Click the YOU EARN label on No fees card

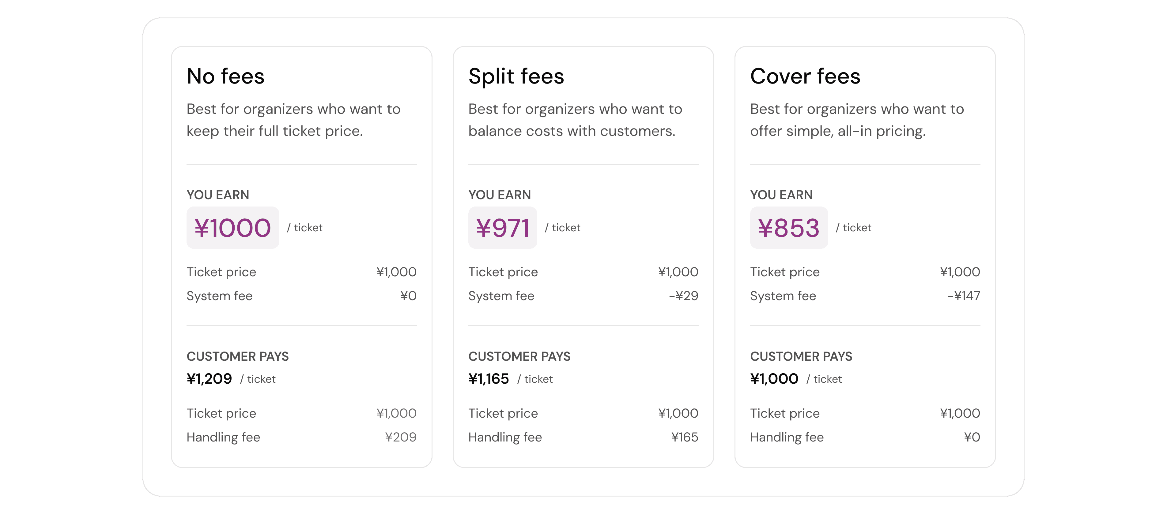click(218, 195)
